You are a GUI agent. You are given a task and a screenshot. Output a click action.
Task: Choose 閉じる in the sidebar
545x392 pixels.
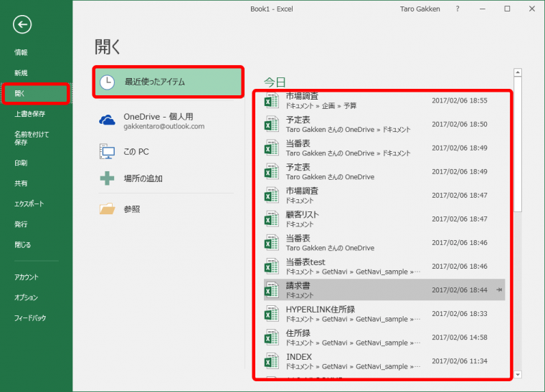[23, 245]
